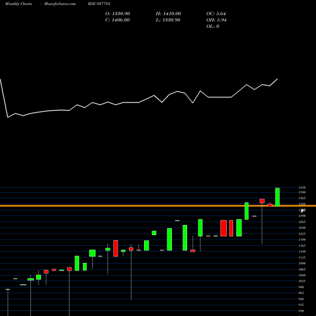Click the 965 price axis label
This screenshot has height=316, width=316.
(x=301, y=293)
